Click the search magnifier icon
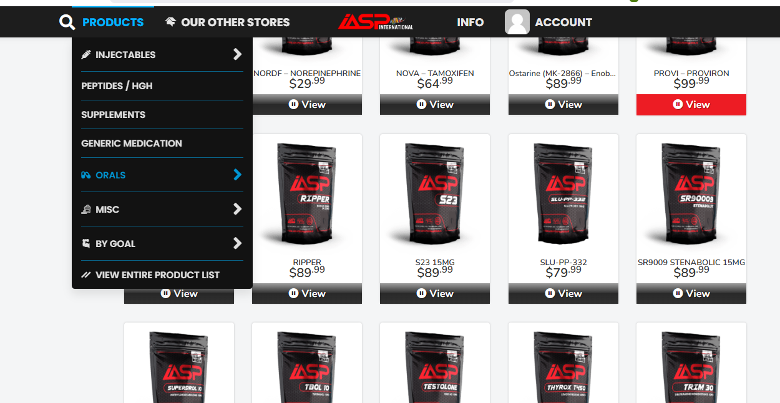Image resolution: width=780 pixels, height=403 pixels. [67, 22]
